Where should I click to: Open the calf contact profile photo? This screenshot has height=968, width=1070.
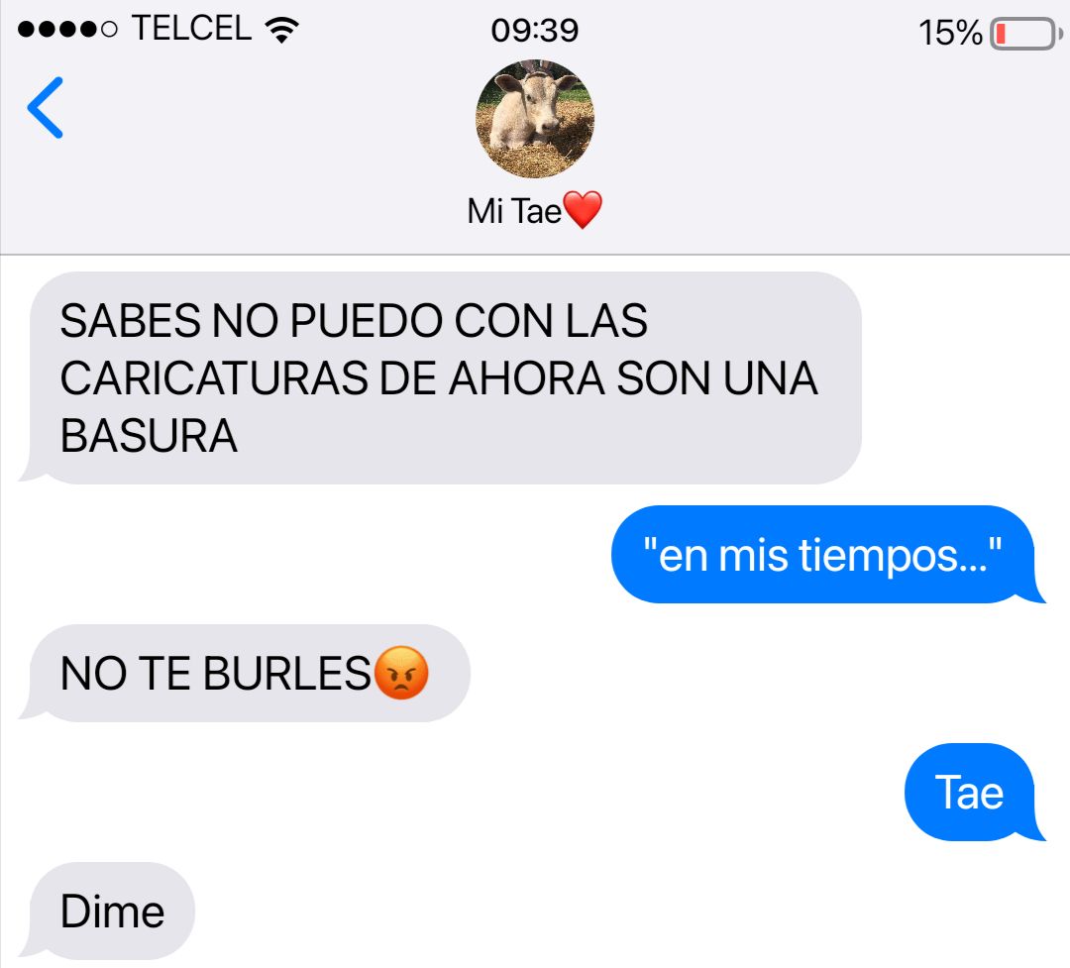(x=534, y=119)
